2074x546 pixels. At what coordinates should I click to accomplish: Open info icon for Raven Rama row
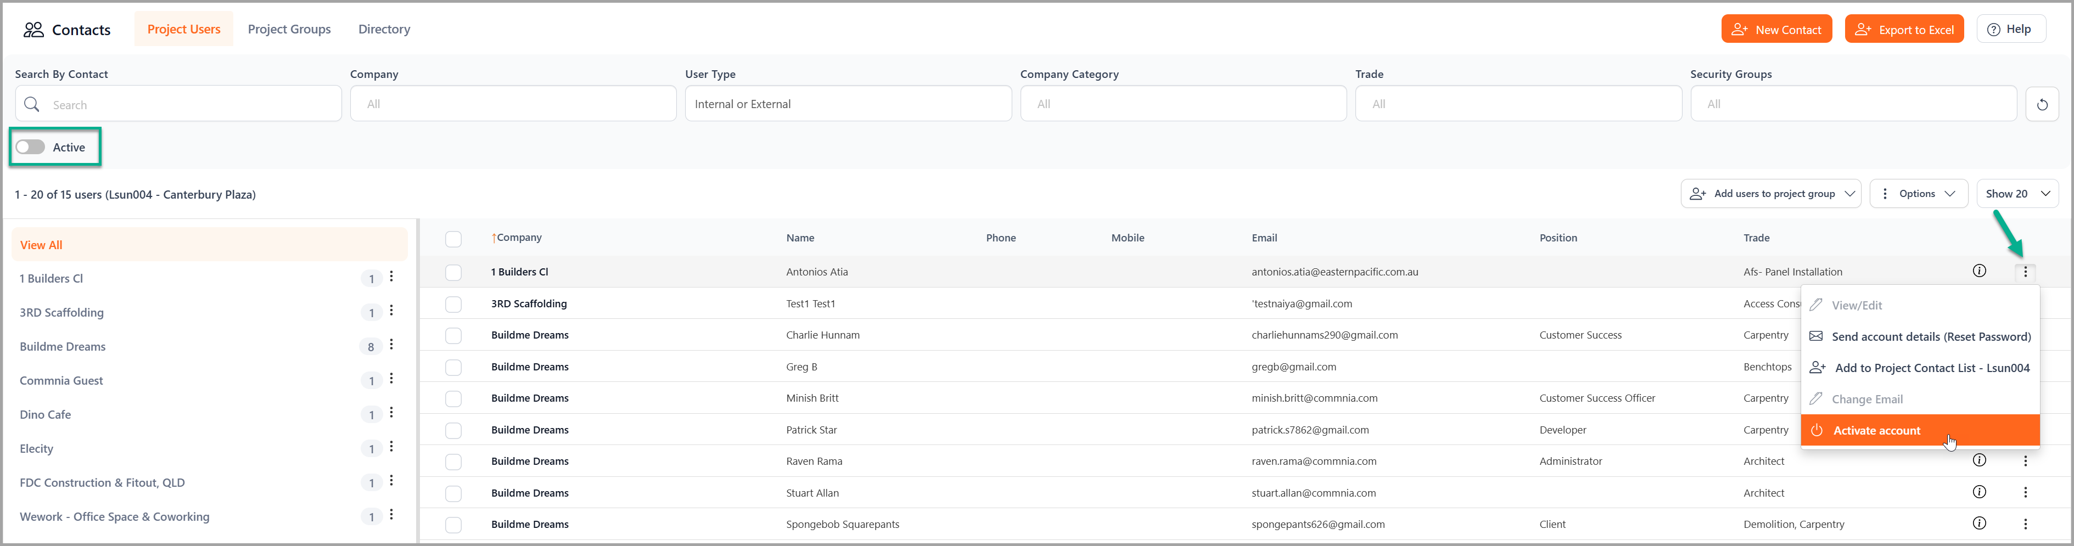pos(1979,460)
